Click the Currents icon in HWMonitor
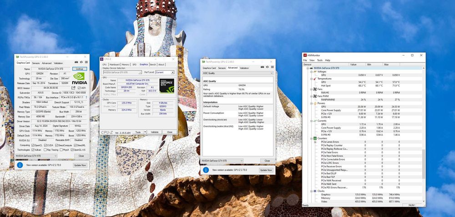The image size is (455, 217). coord(315,121)
